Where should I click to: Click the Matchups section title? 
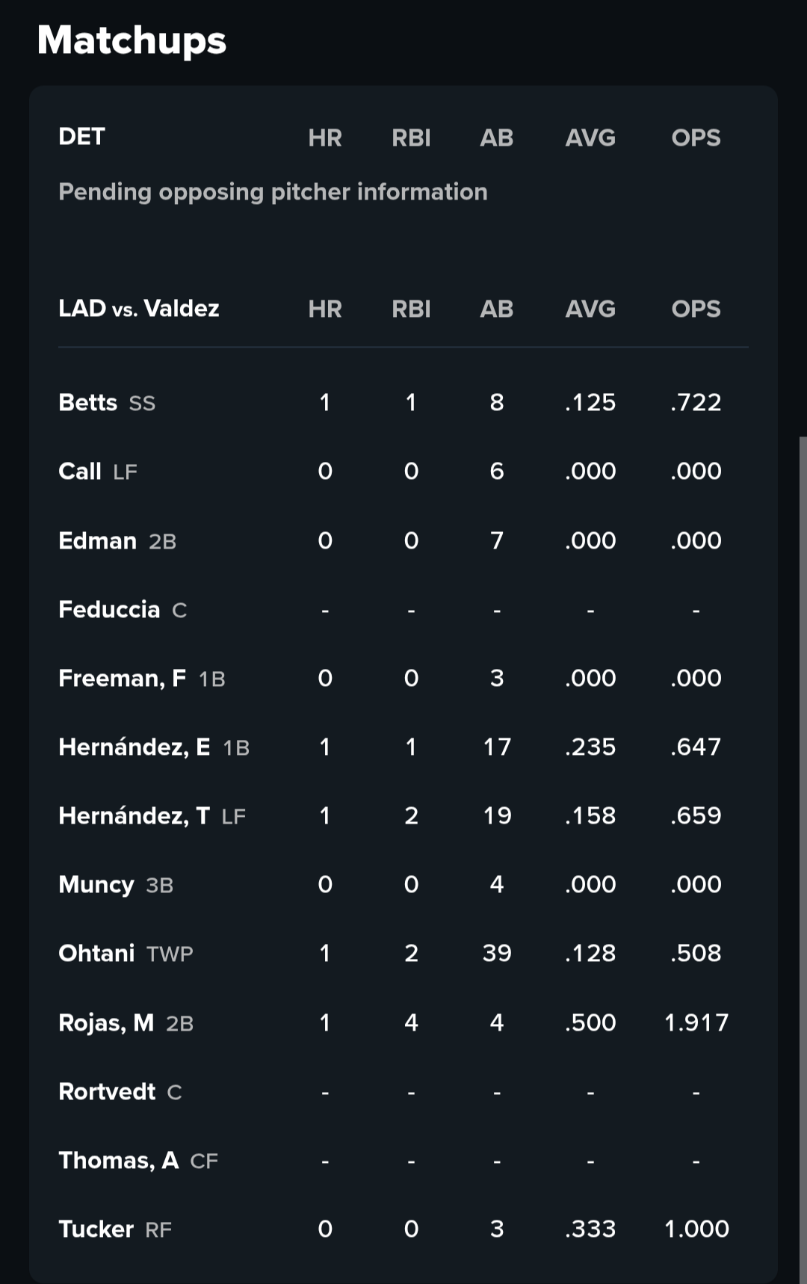point(132,40)
